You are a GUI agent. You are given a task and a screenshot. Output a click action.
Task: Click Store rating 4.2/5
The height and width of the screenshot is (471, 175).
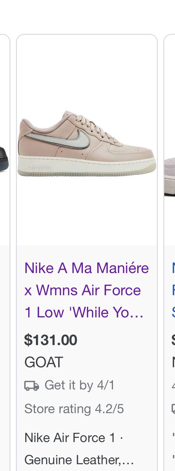(x=74, y=409)
